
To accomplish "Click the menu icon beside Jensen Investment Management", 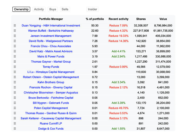I will pyautogui.click(x=15, y=36).
